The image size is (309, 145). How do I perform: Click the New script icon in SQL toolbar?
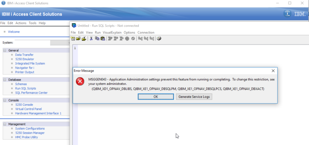[73, 39]
